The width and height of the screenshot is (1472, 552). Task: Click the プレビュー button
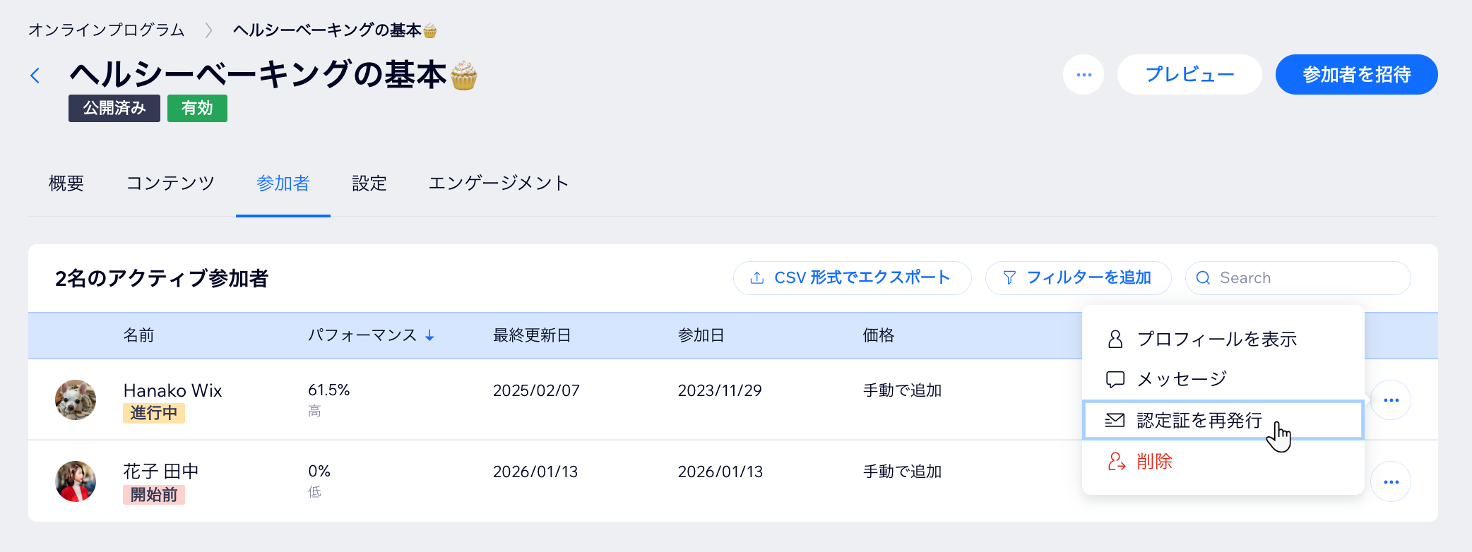[1189, 75]
